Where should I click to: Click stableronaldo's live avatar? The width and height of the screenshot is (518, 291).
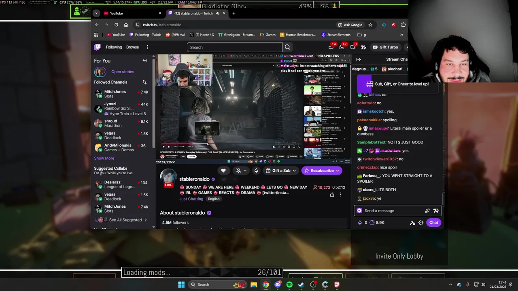click(x=169, y=178)
